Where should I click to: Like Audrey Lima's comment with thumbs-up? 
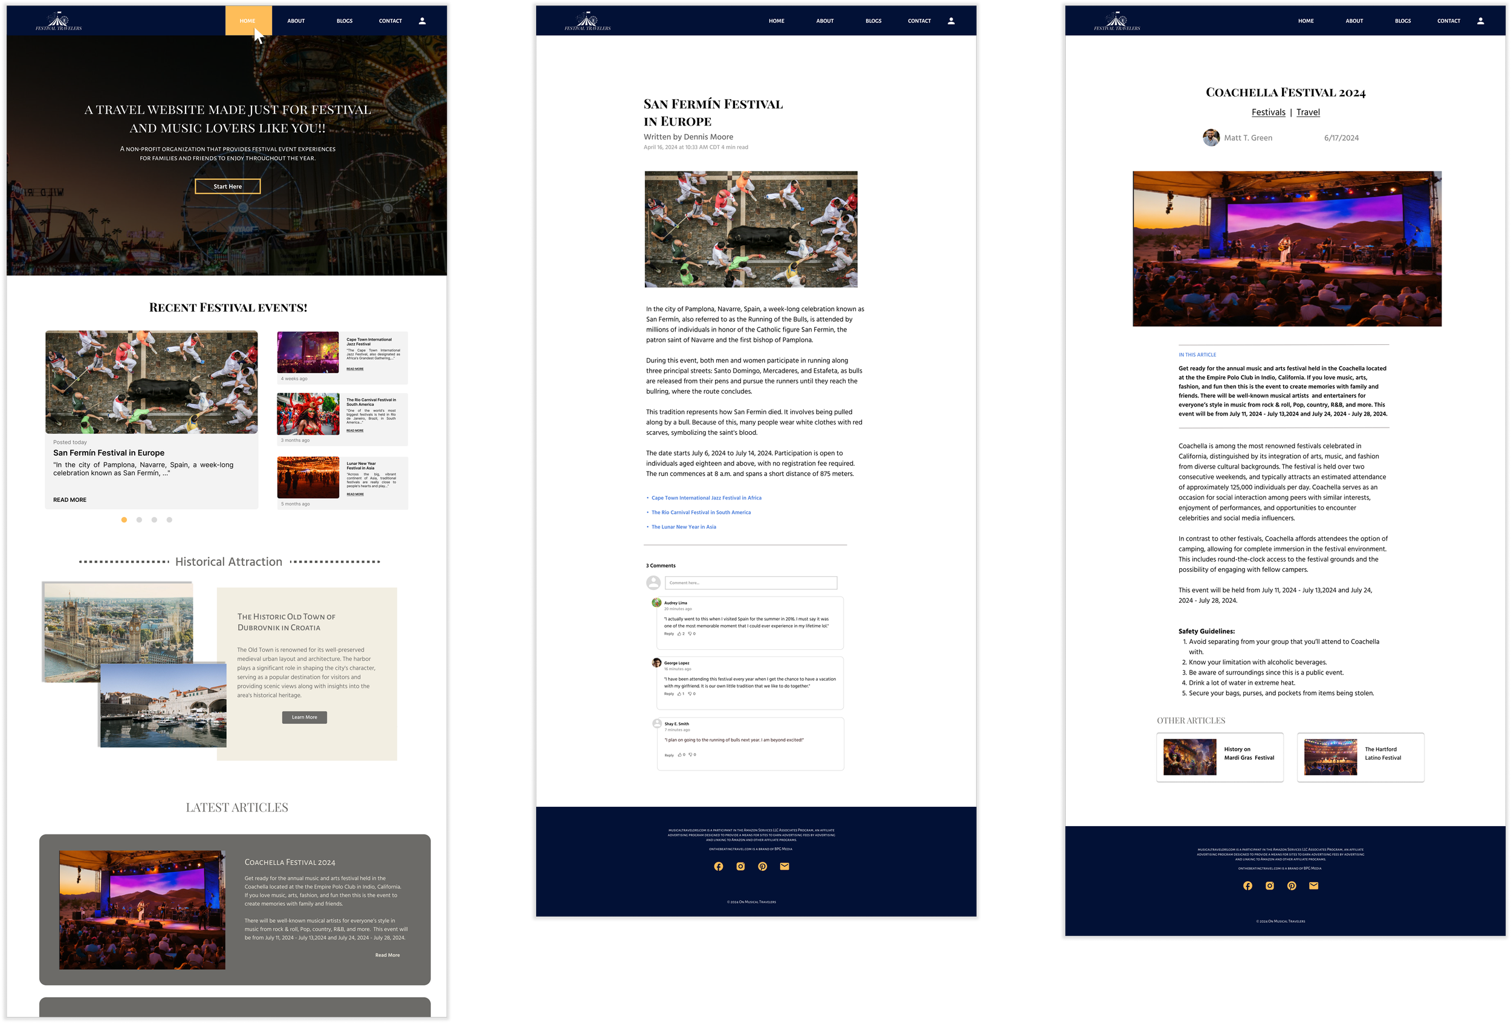click(x=679, y=634)
